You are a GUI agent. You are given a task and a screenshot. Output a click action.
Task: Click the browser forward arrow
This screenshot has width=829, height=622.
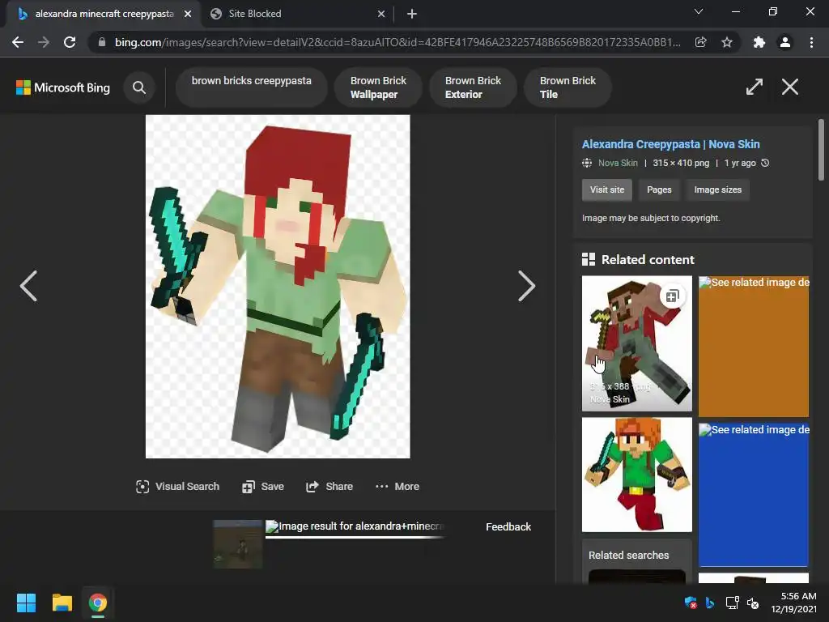click(44, 42)
